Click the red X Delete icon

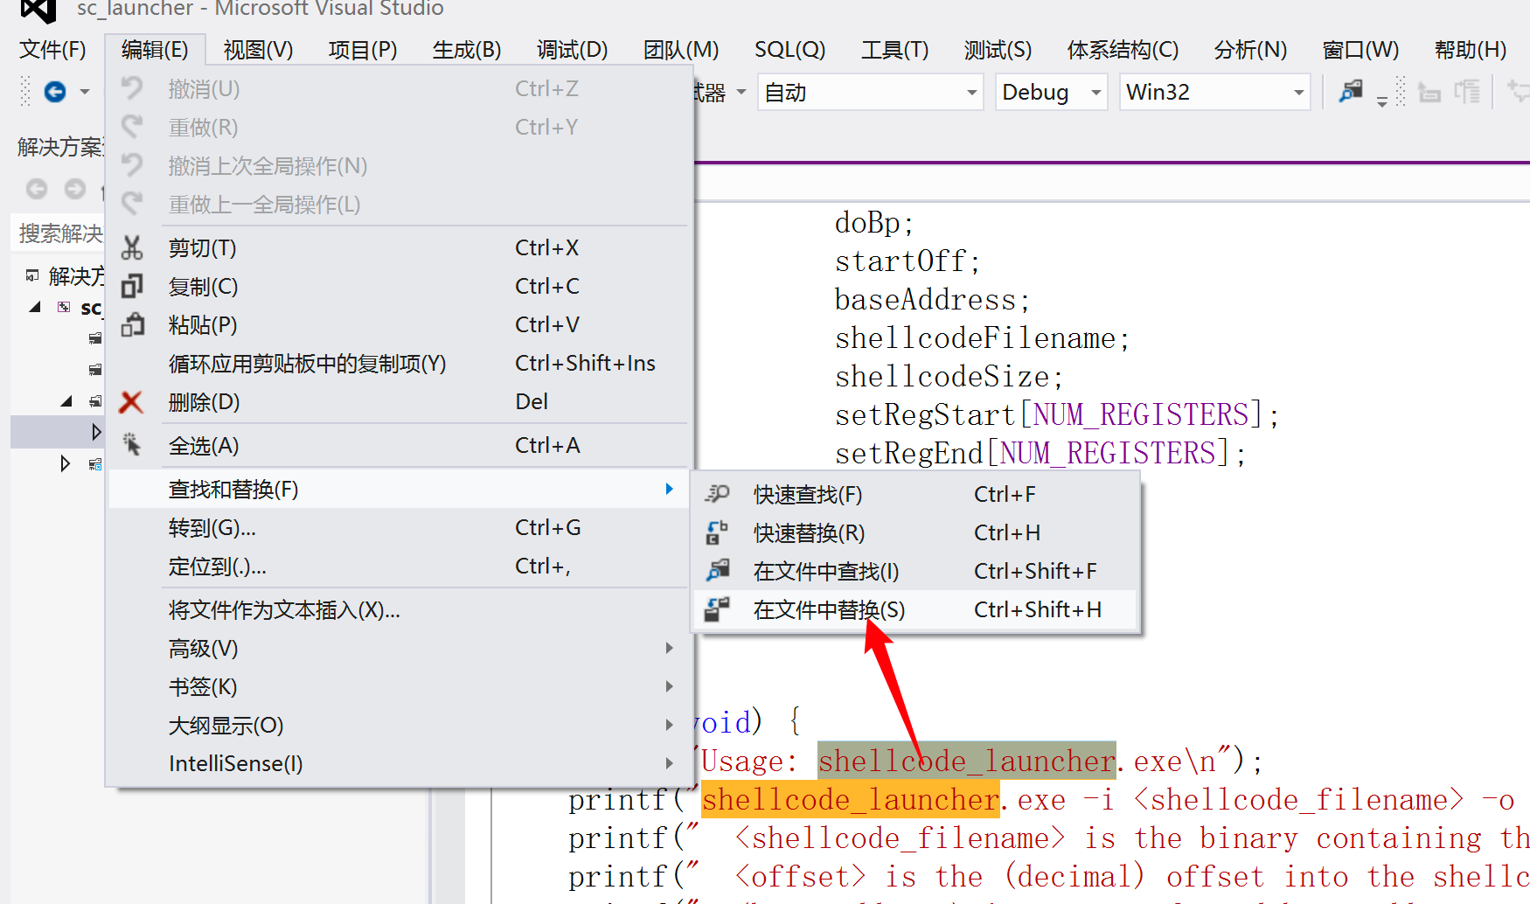(131, 402)
